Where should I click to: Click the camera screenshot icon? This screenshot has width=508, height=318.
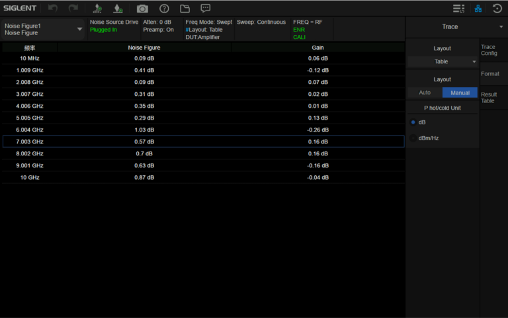142,9
